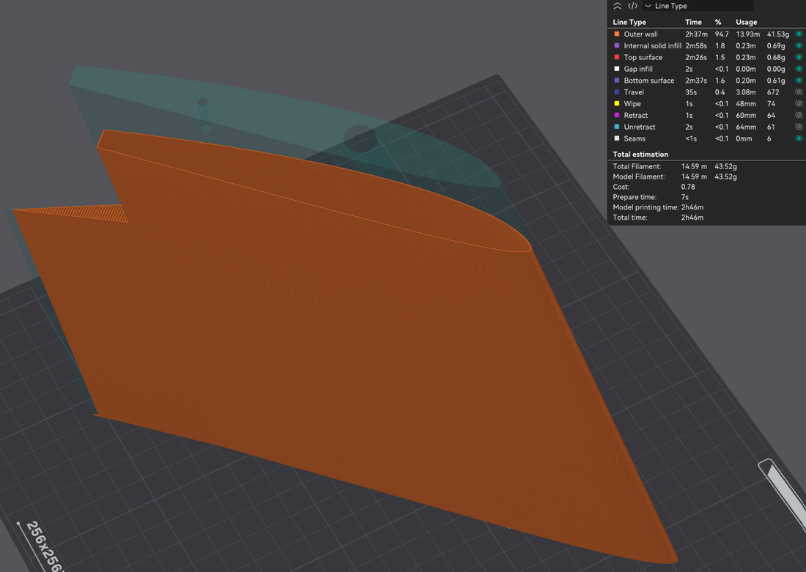
Task: Click the white Gap infill swatch
Action: (617, 69)
